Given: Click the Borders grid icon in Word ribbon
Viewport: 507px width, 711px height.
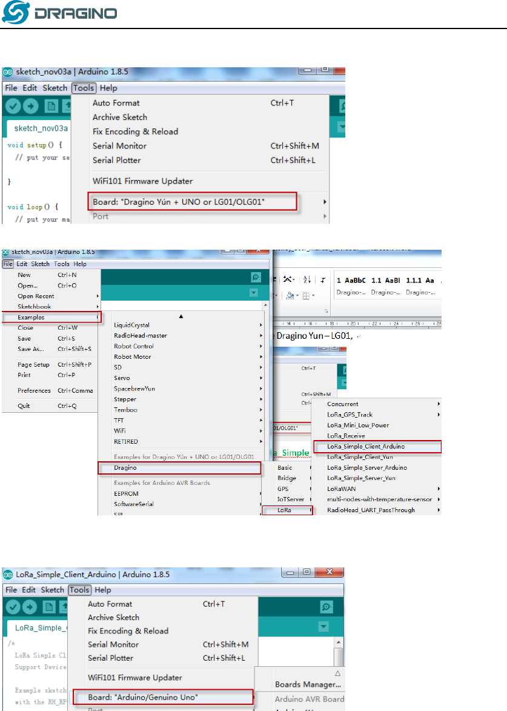Looking at the screenshot, I should [307, 296].
